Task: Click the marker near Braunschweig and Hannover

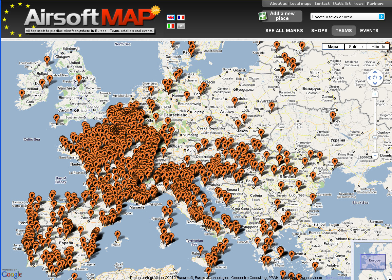Action: (x=187, y=95)
